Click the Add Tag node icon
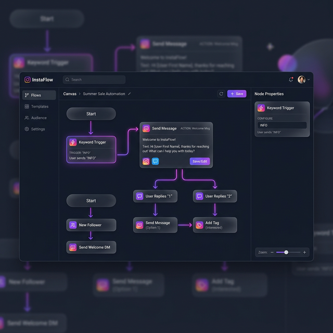 coord(199,225)
